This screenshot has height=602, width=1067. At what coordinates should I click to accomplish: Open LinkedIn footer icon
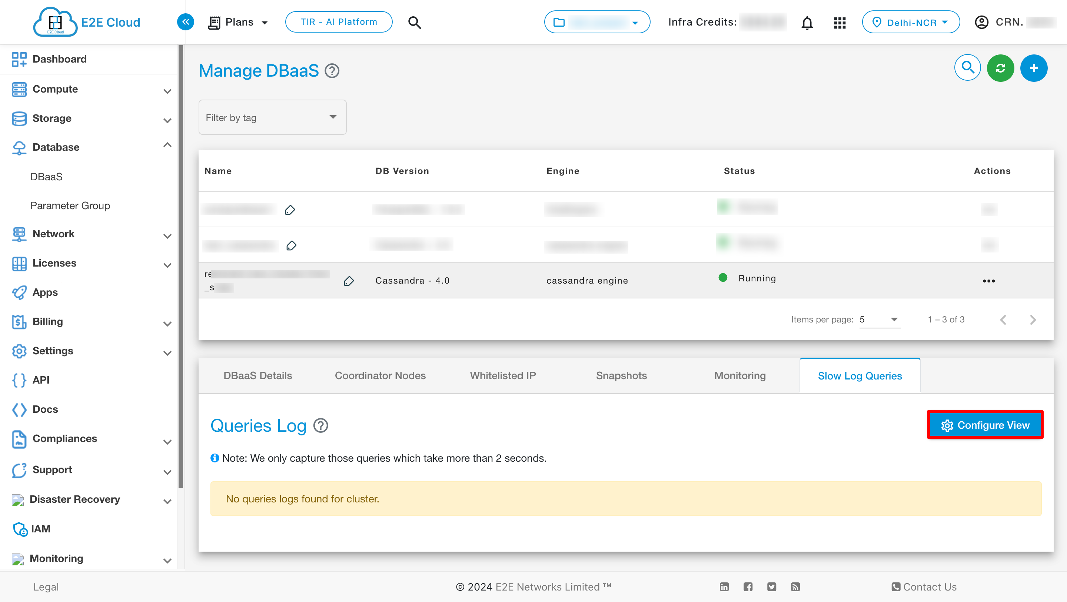click(724, 587)
